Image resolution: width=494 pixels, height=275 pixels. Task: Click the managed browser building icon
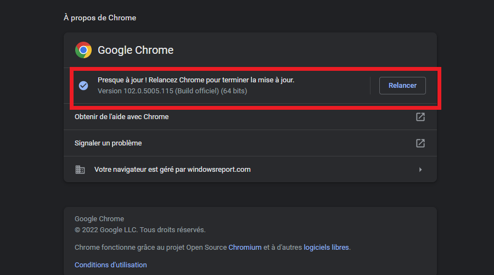click(80, 170)
